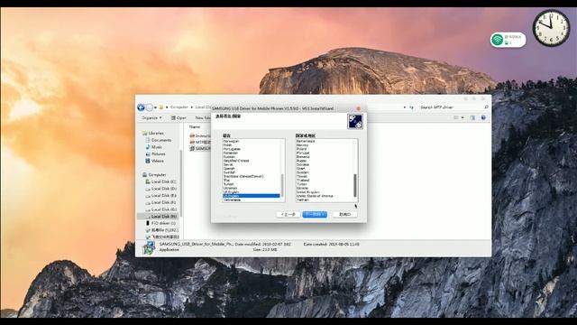Select Libraries in Explorer sidebar
The width and height of the screenshot is (577, 325).
click(x=153, y=133)
